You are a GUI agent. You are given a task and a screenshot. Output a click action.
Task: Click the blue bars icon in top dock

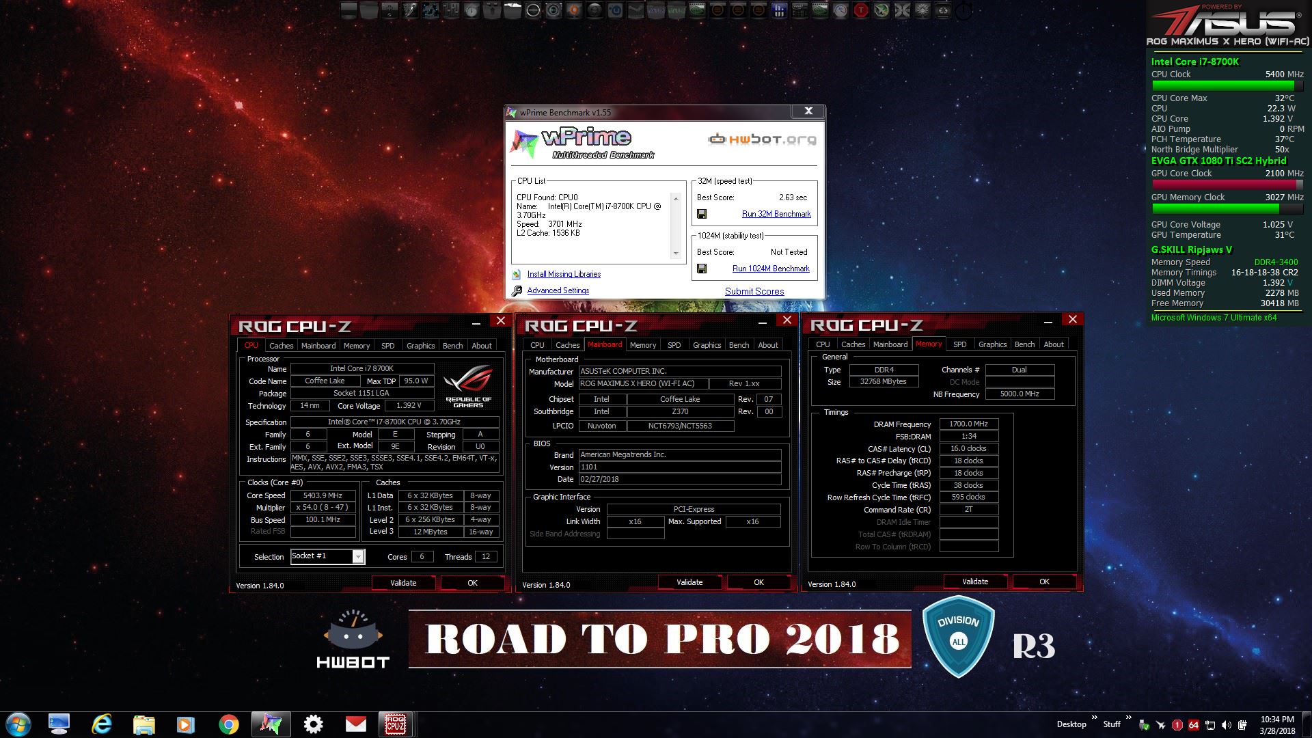[x=779, y=10]
